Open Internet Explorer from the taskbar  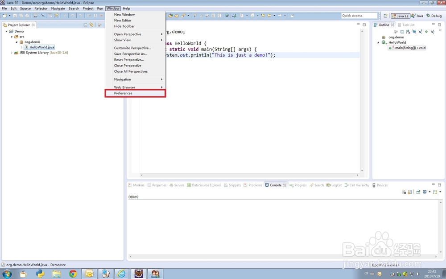click(x=121, y=274)
